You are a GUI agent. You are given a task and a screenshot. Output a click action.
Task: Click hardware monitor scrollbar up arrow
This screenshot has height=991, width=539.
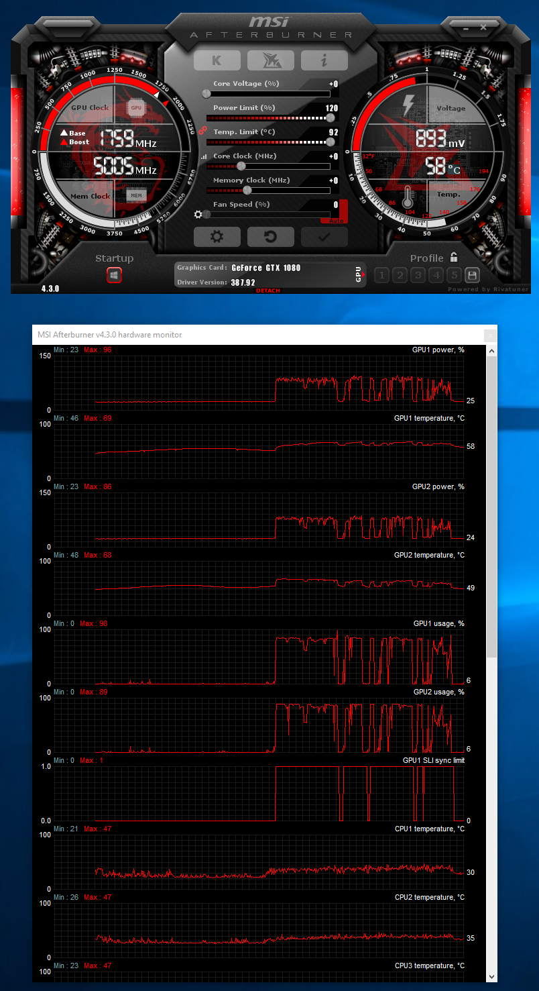click(x=492, y=350)
